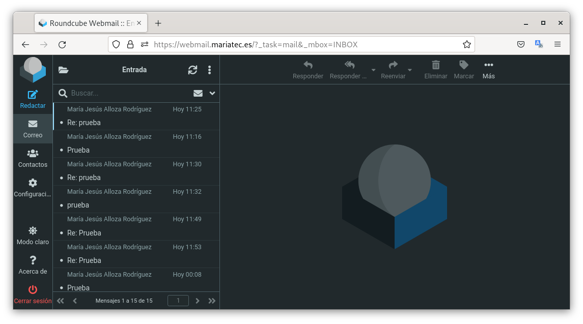Toggle Modo claro light mode

(33, 231)
